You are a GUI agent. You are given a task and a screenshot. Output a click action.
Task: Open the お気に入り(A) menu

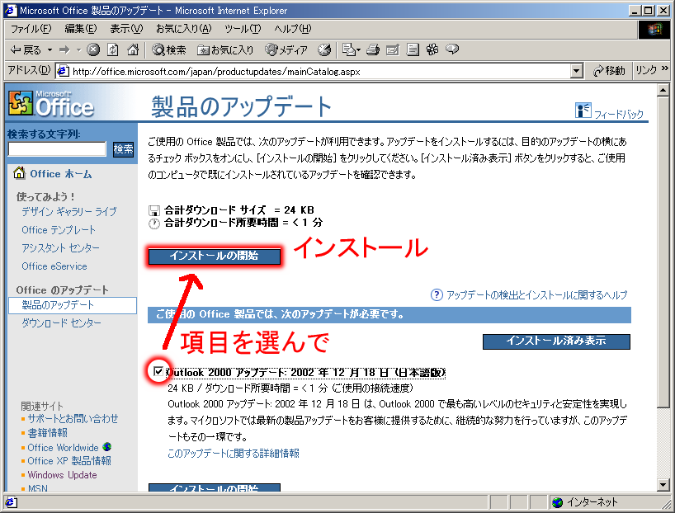click(x=184, y=29)
